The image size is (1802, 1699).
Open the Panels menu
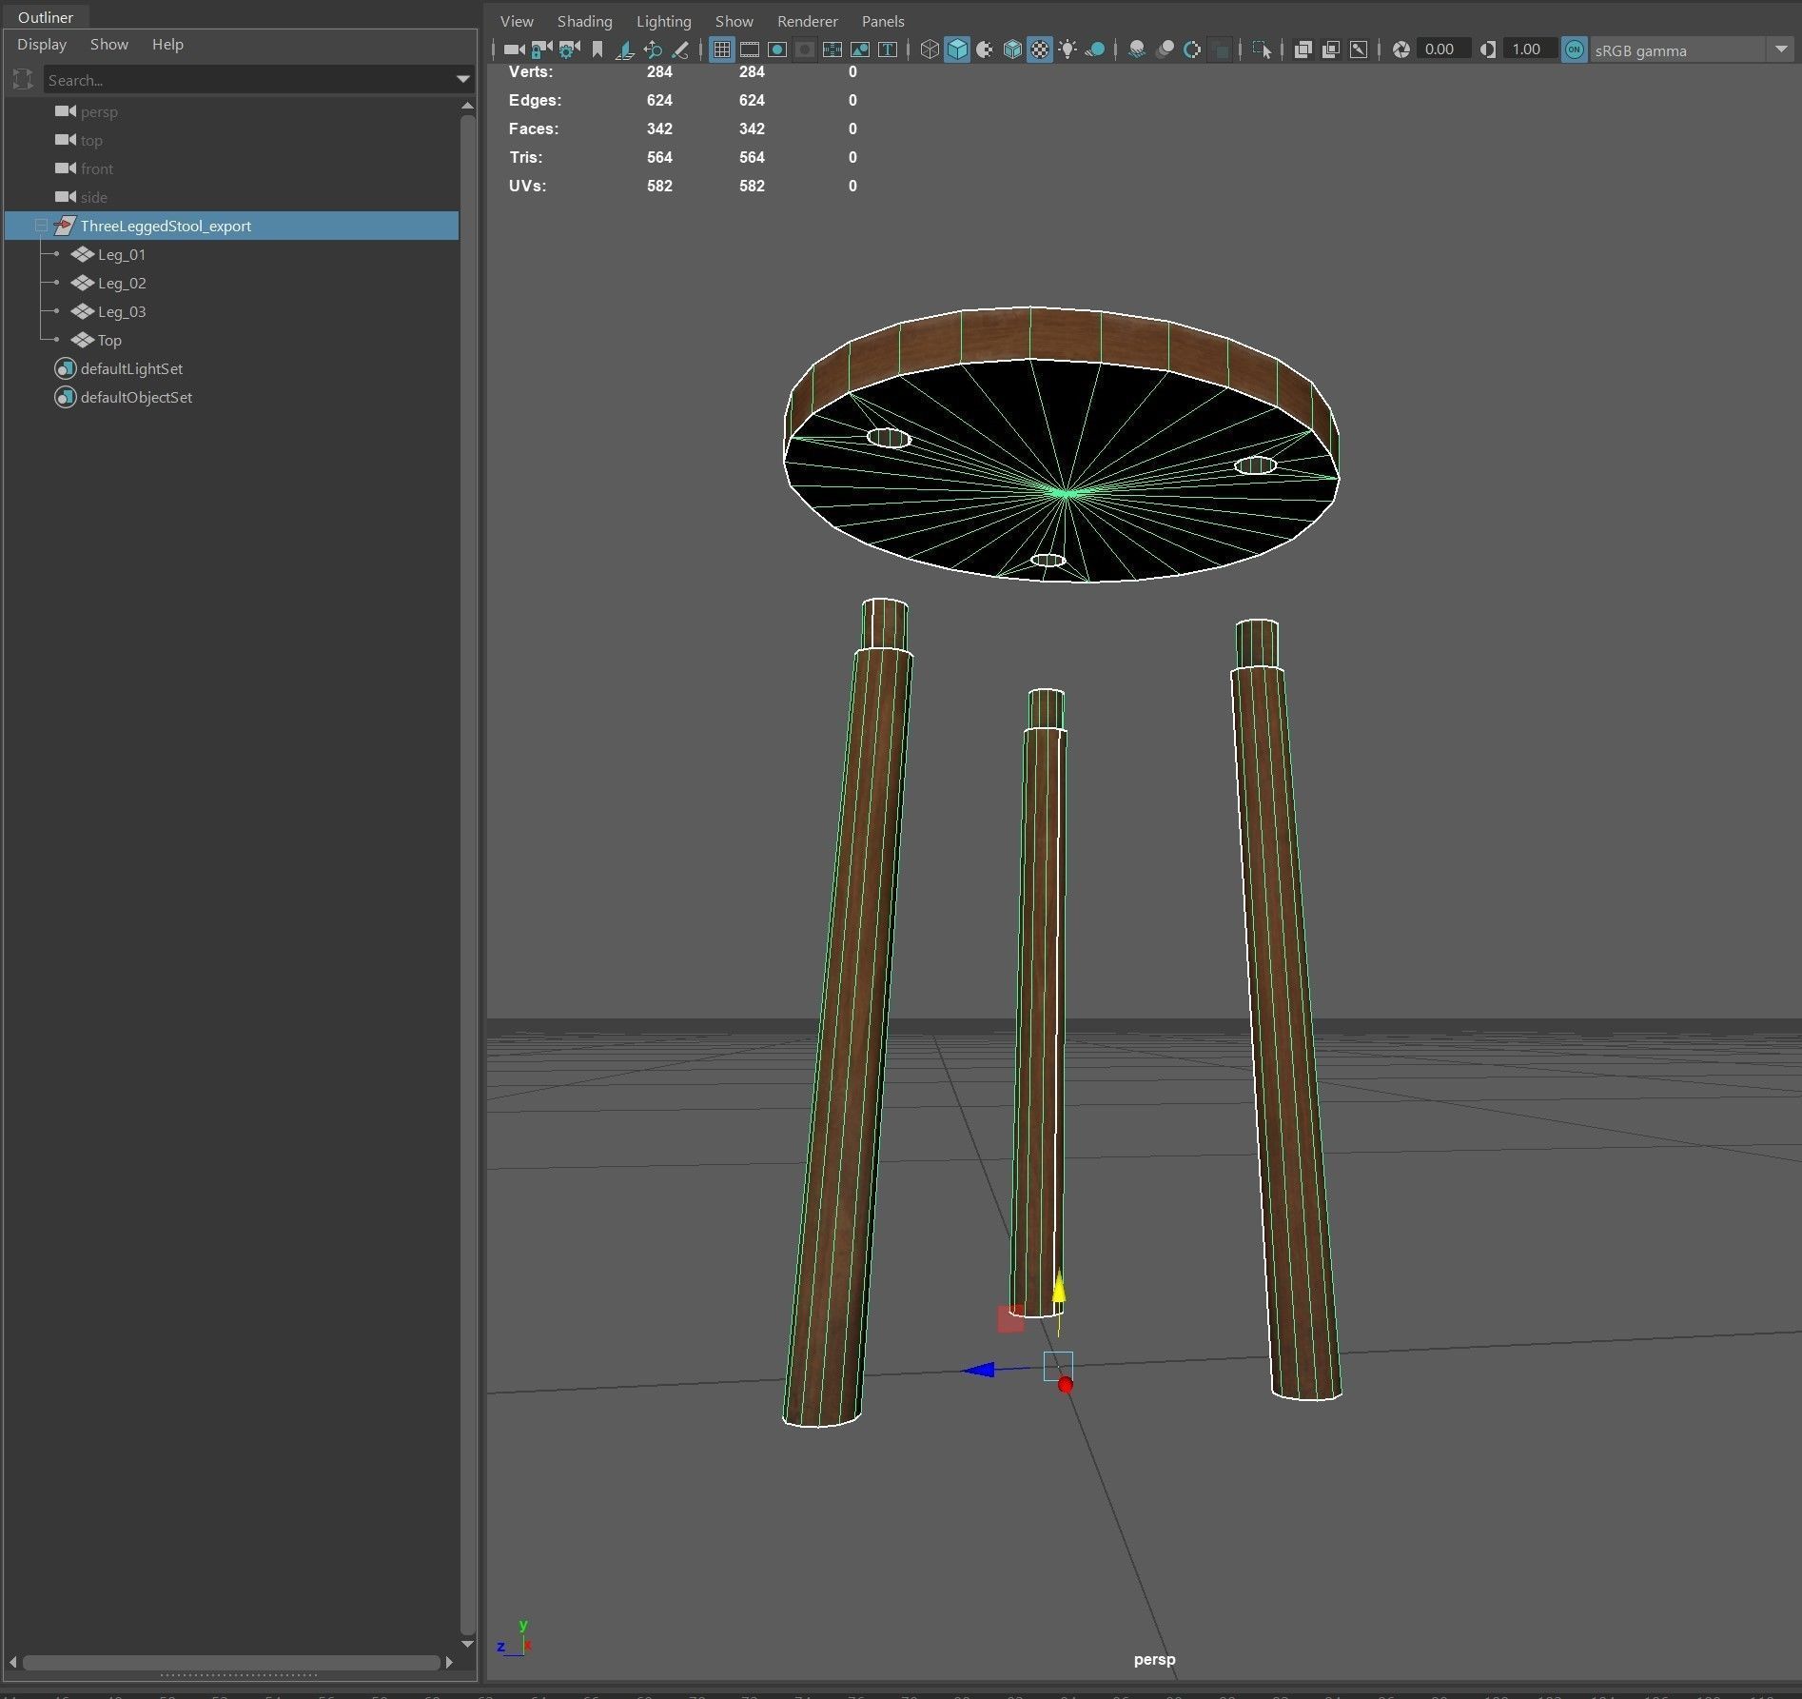point(883,21)
